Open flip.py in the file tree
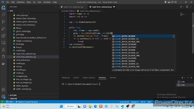Screen dimensions: 194x109 pyautogui.click(x=18, y=28)
